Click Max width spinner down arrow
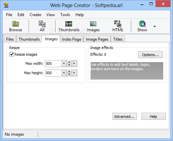173x141 pixels. coord(69,65)
